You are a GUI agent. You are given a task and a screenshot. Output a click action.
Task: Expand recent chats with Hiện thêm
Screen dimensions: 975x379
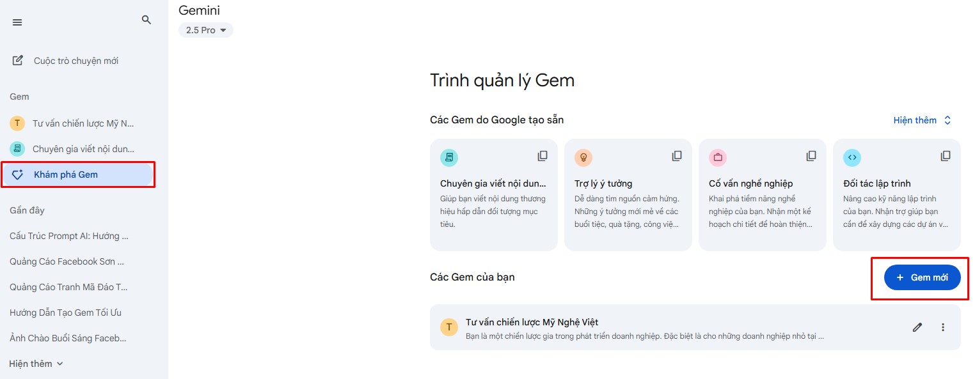point(36,364)
